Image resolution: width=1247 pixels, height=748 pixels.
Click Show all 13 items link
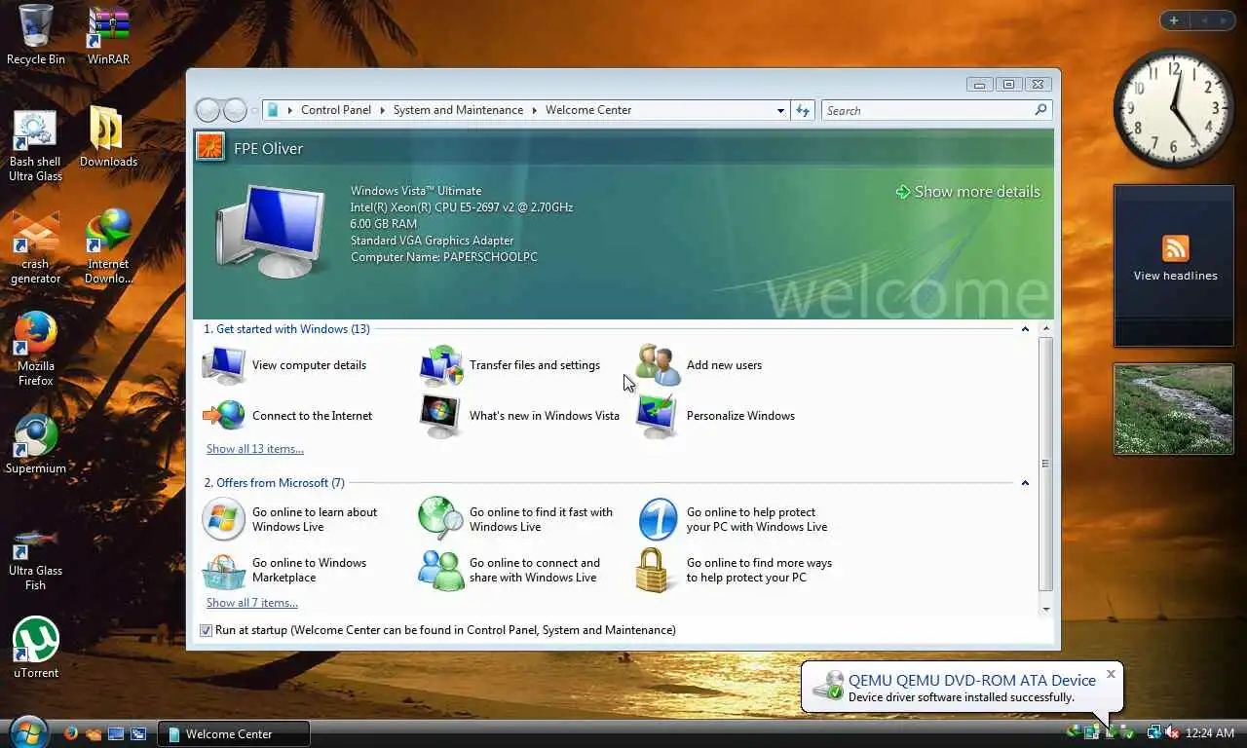tap(255, 449)
